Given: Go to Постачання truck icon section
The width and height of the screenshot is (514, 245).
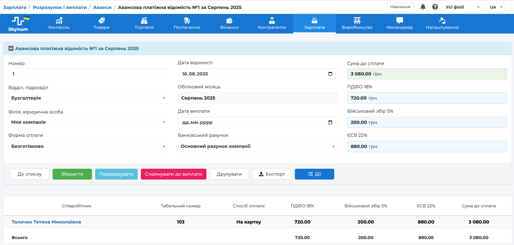Looking at the screenshot, I should pos(186,21).
